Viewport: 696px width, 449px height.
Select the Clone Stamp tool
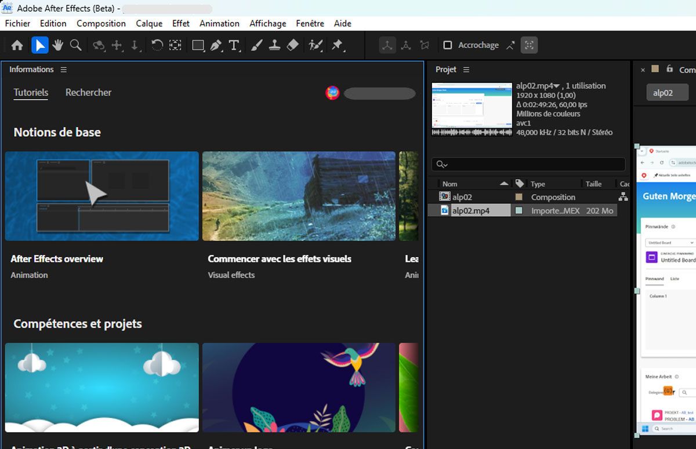pyautogui.click(x=275, y=45)
